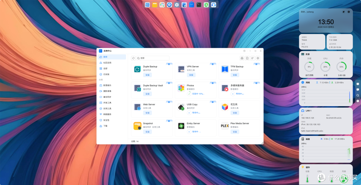This screenshot has width=361, height=185.
Task: Click the manual install icon in App Center toolbar
Action: [242, 58]
